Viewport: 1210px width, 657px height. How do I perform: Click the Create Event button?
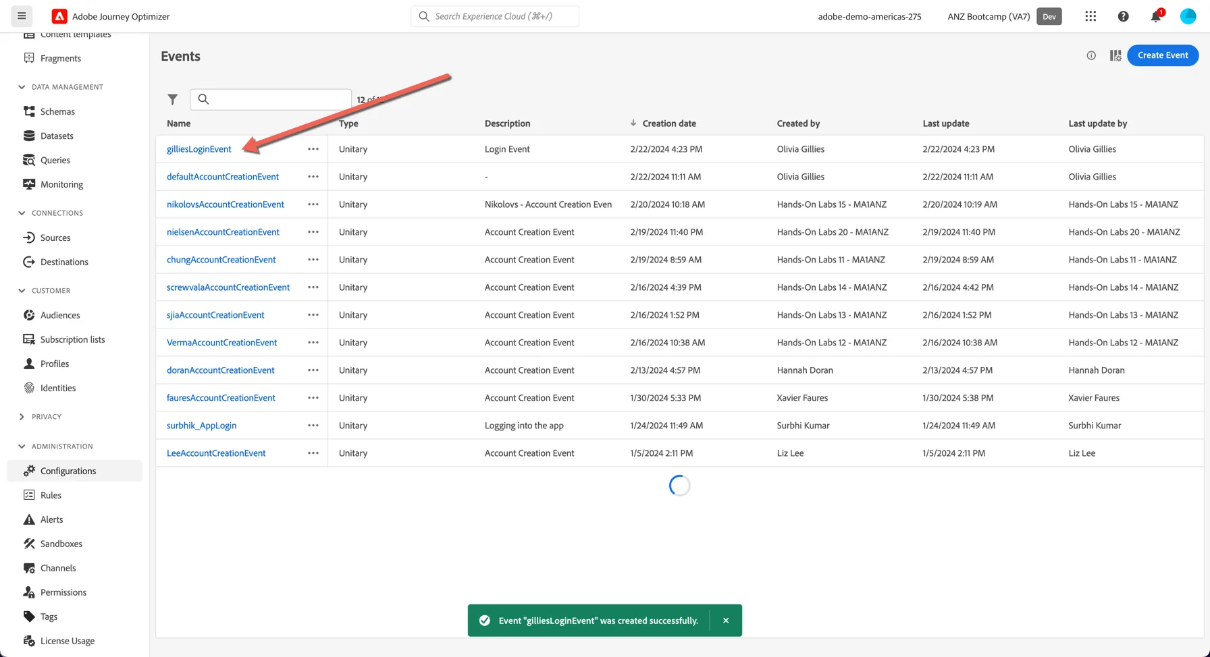point(1163,55)
